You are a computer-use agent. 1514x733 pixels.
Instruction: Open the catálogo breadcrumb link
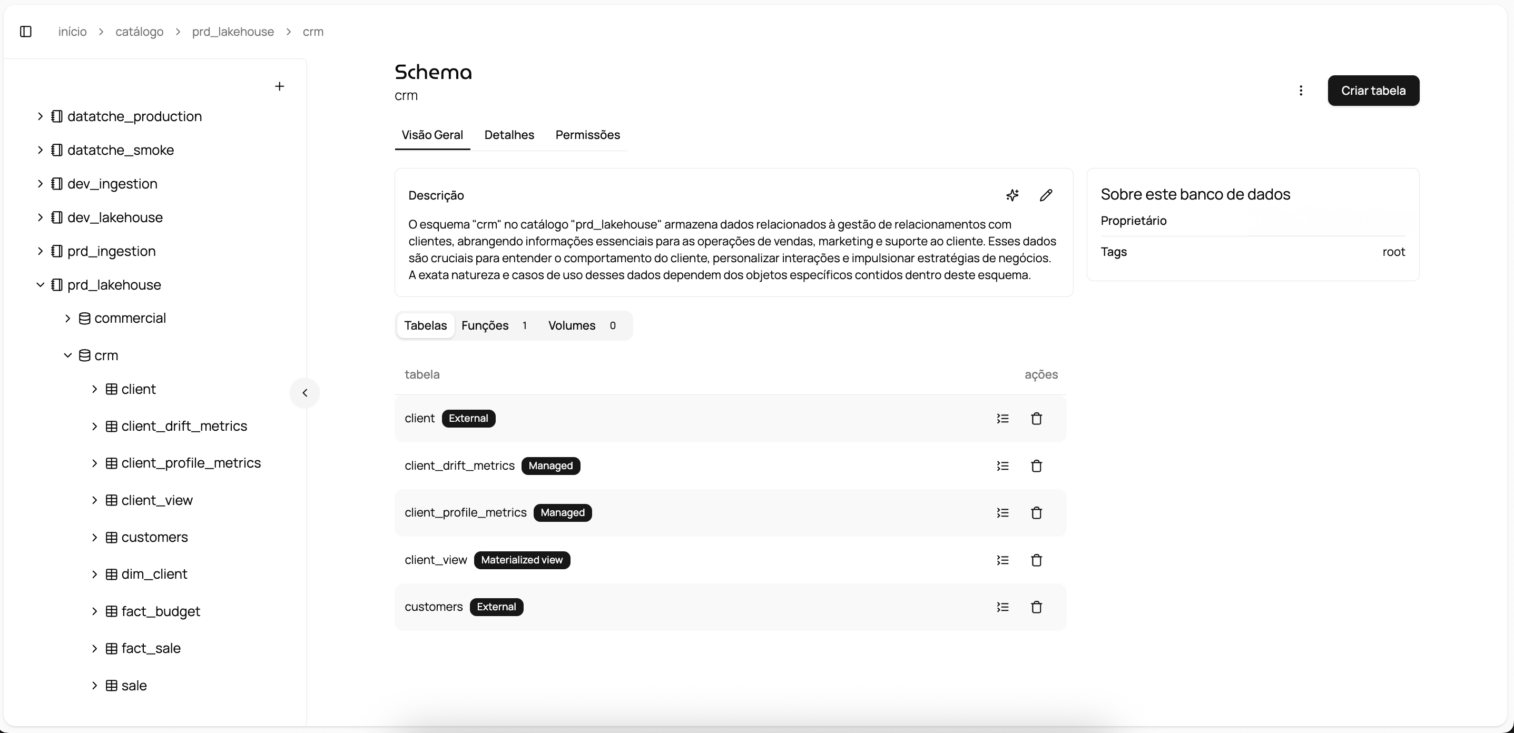pyautogui.click(x=139, y=32)
